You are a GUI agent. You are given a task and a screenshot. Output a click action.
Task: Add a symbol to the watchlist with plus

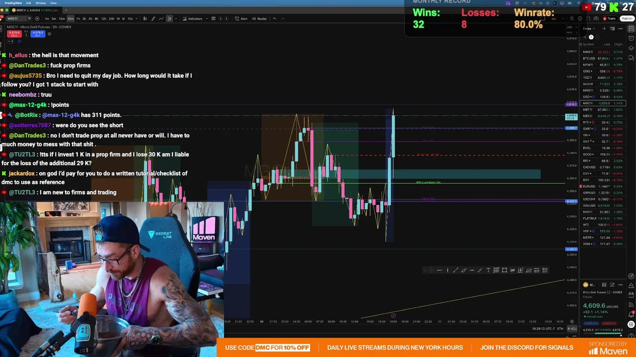click(x=604, y=29)
